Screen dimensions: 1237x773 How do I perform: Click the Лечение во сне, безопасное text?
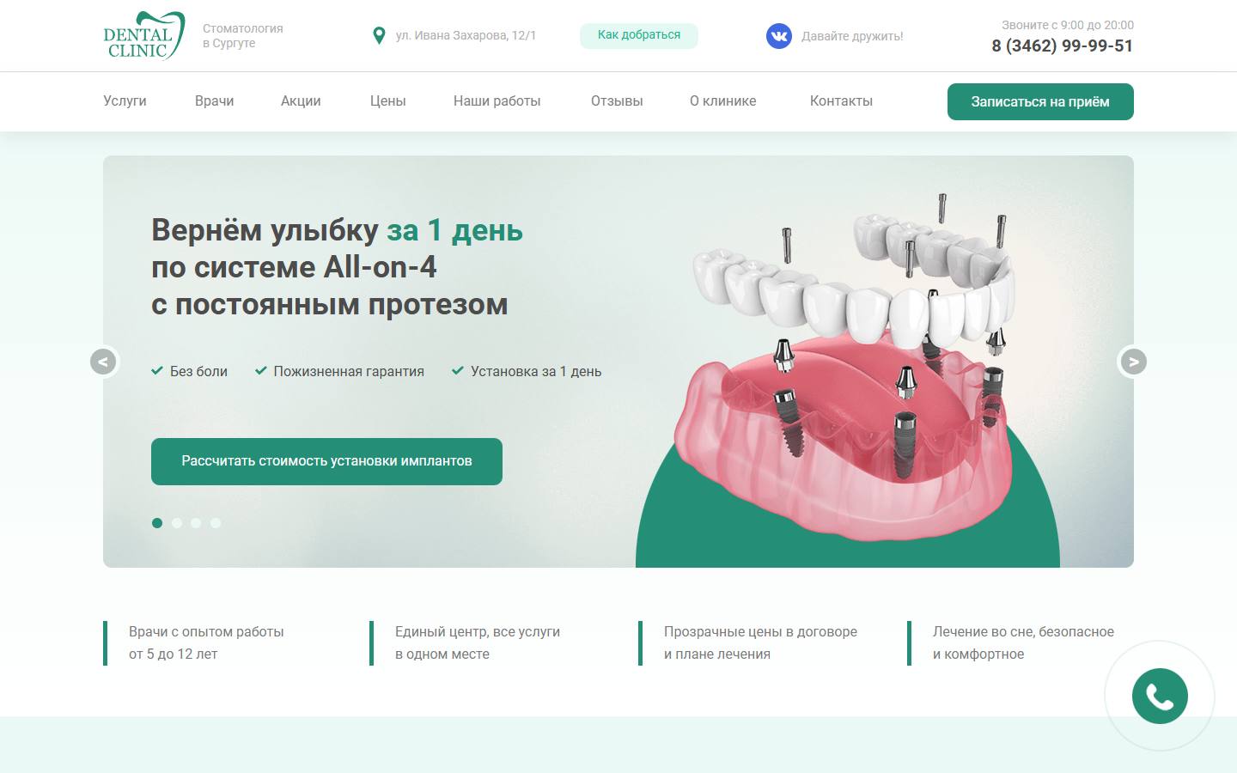click(x=1023, y=632)
